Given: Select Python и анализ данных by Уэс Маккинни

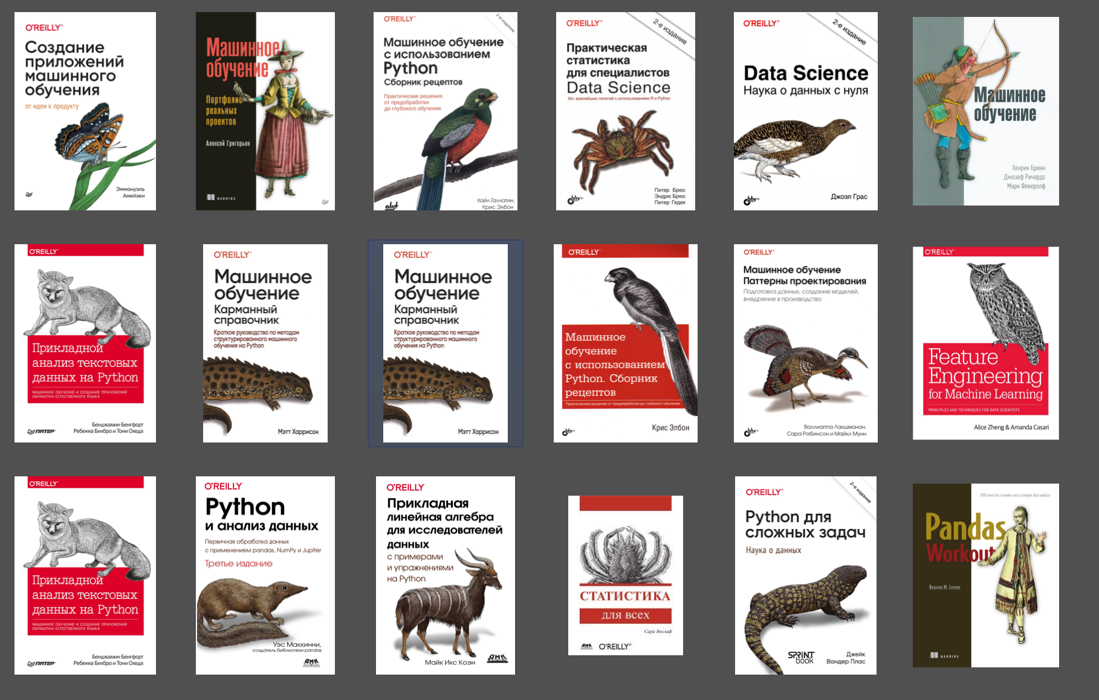Looking at the screenshot, I should (x=265, y=575).
